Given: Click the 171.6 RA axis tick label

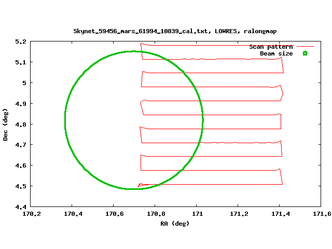Looking at the screenshot, I should 322,214.
